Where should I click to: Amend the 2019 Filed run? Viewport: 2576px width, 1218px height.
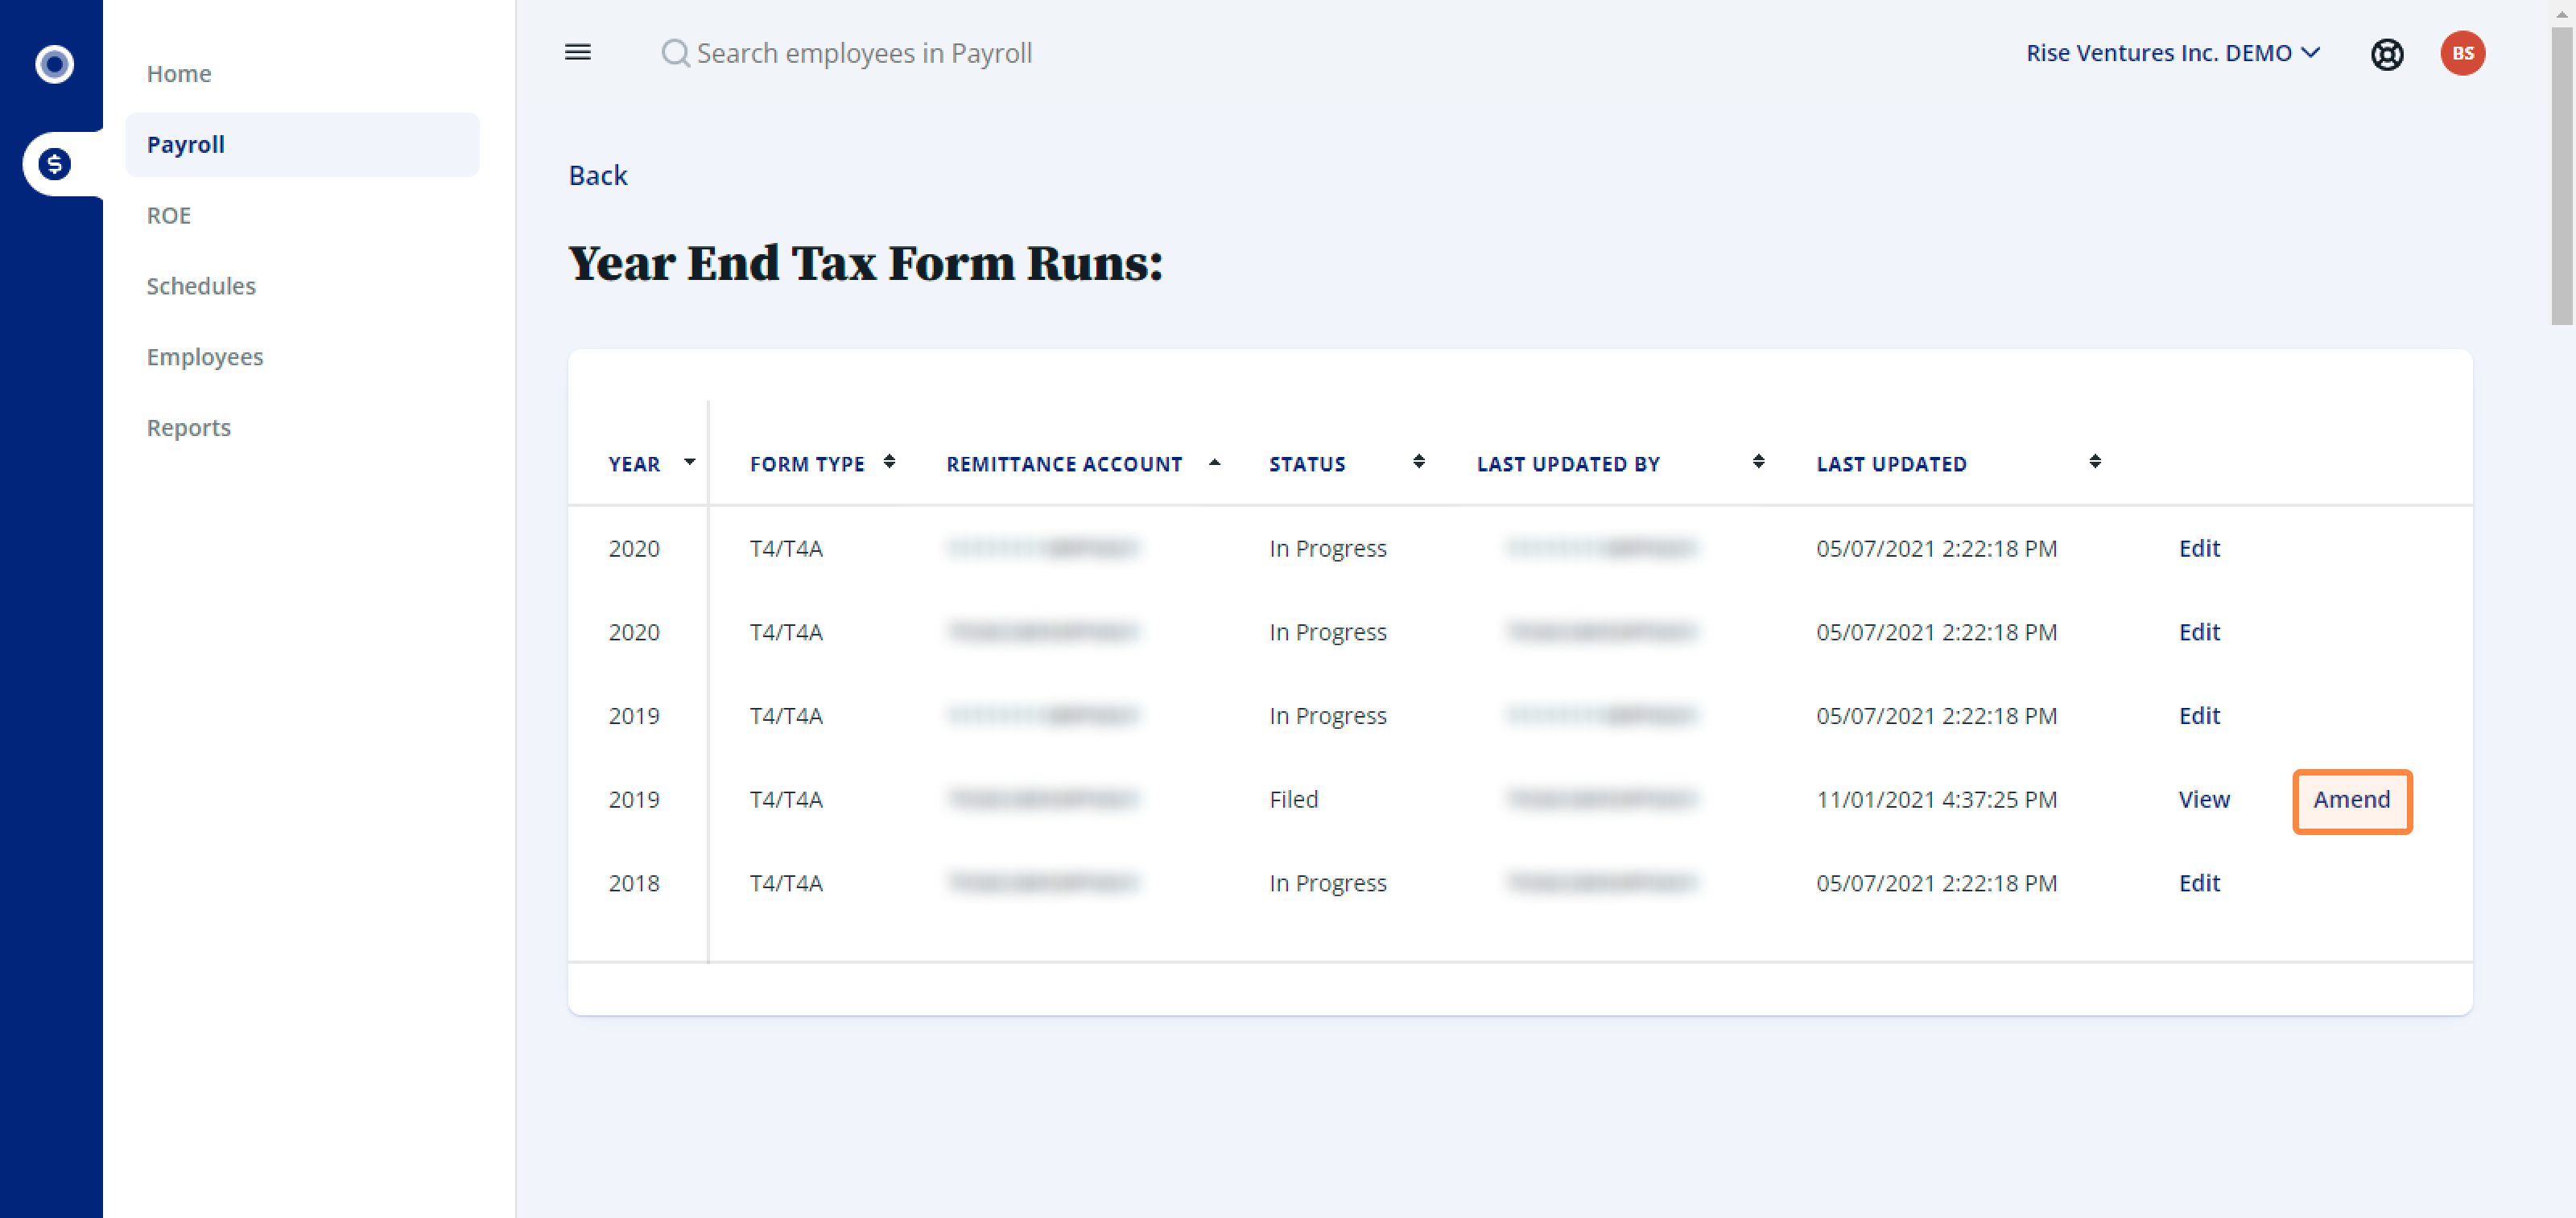[2351, 800]
